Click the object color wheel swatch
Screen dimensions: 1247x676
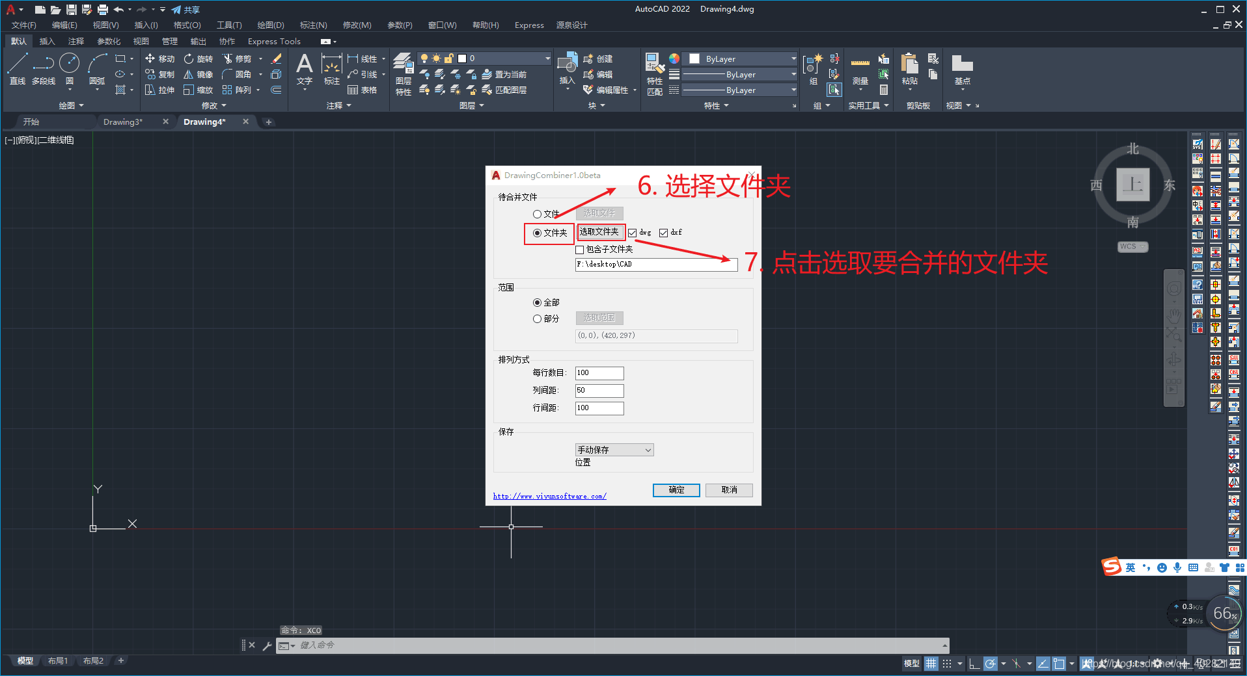click(674, 58)
